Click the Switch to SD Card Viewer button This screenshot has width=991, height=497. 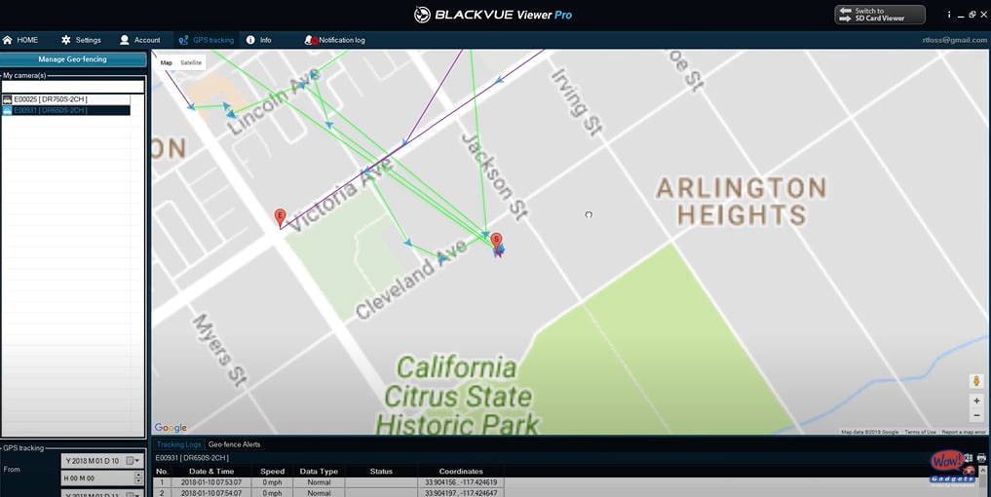[x=880, y=15]
